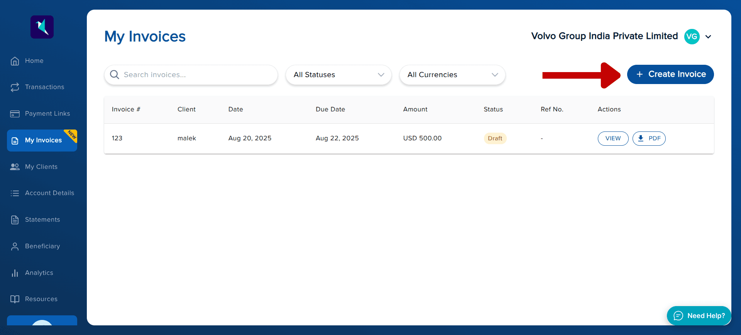Open the Need Help chat widget
Viewport: 741px width, 335px height.
699,316
